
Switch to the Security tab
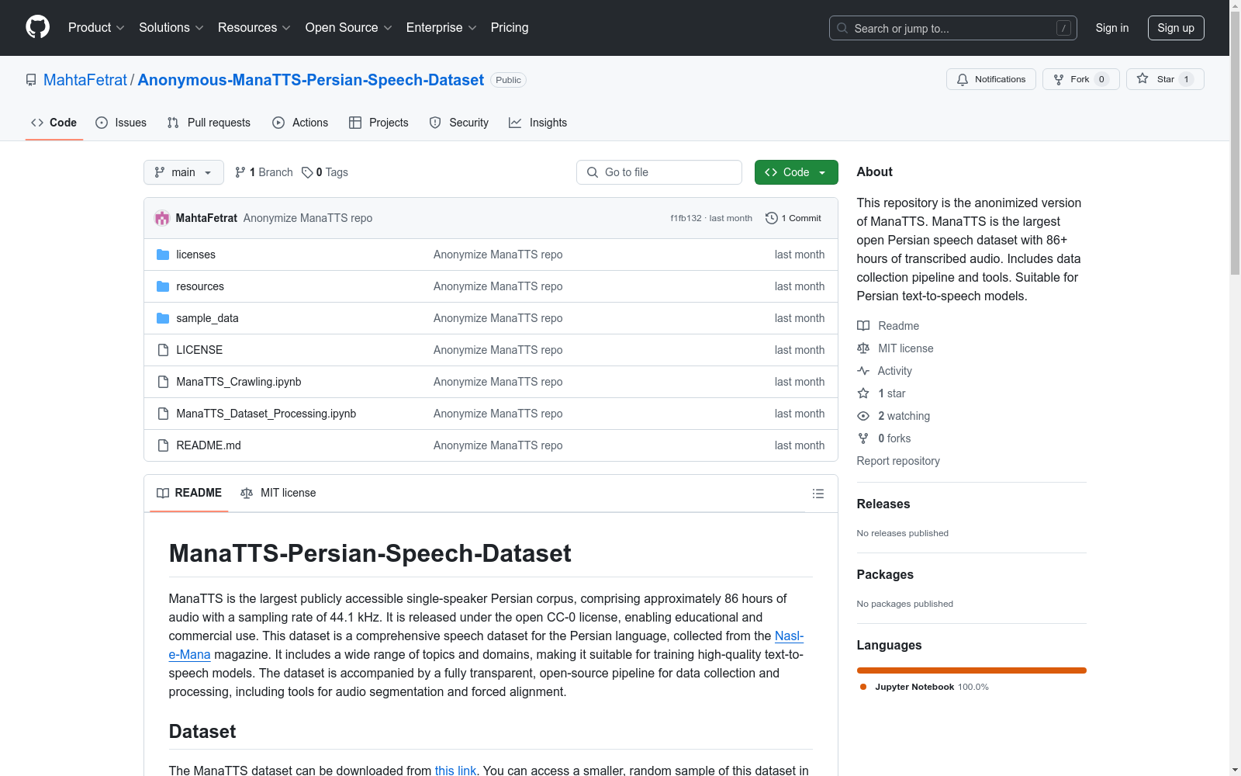point(459,123)
